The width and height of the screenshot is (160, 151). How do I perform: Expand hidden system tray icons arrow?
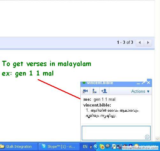96,147
